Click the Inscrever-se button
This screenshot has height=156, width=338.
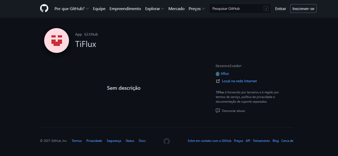[303, 9]
